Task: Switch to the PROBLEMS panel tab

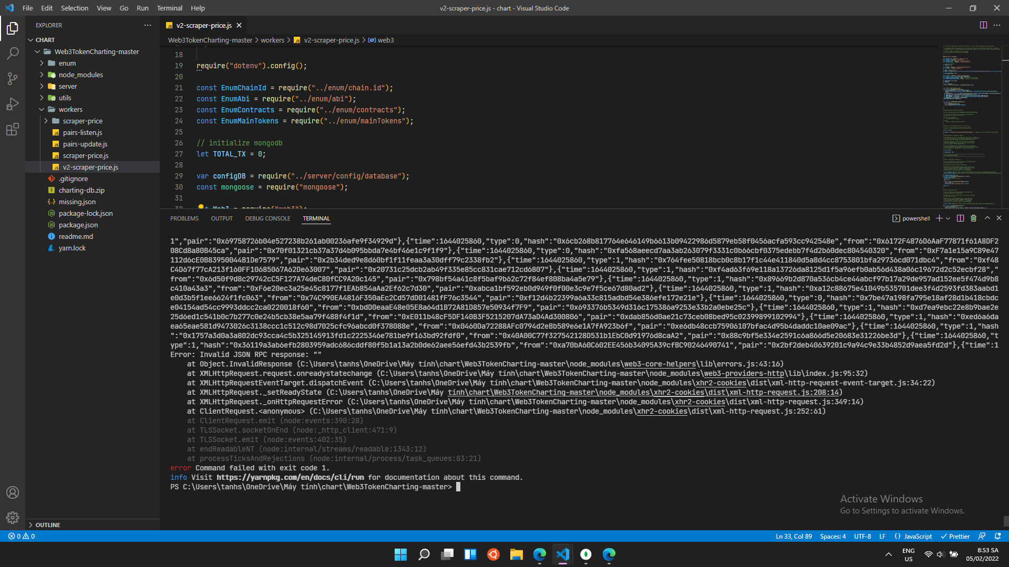Action: (x=184, y=218)
